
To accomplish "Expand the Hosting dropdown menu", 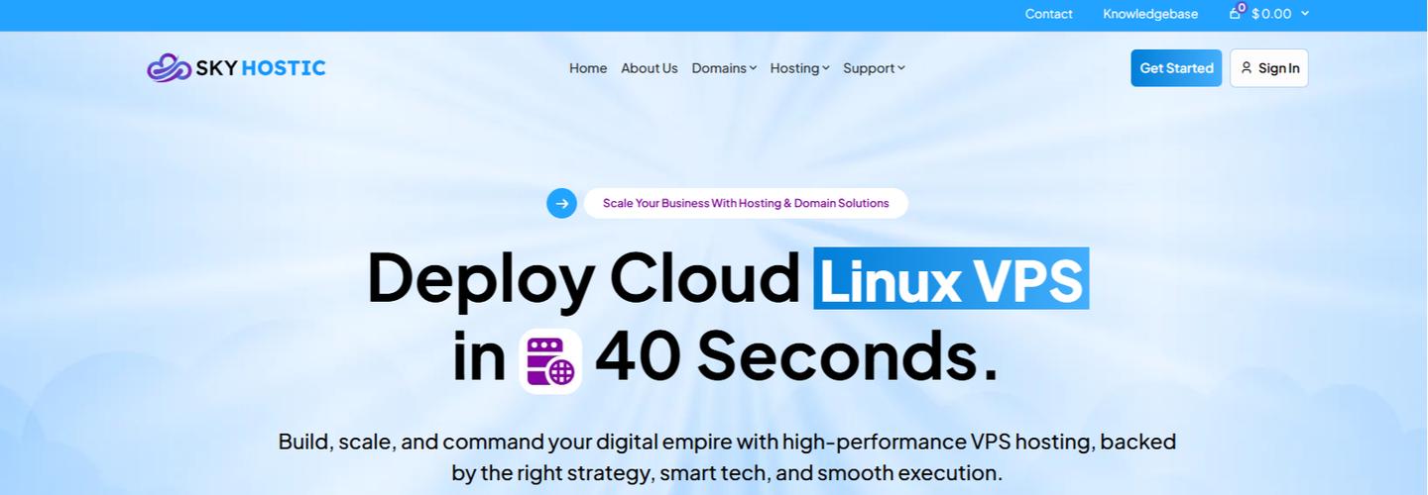I will 799,67.
